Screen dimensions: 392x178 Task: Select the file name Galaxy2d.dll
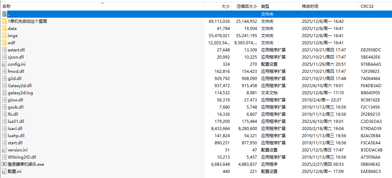click(x=20, y=86)
